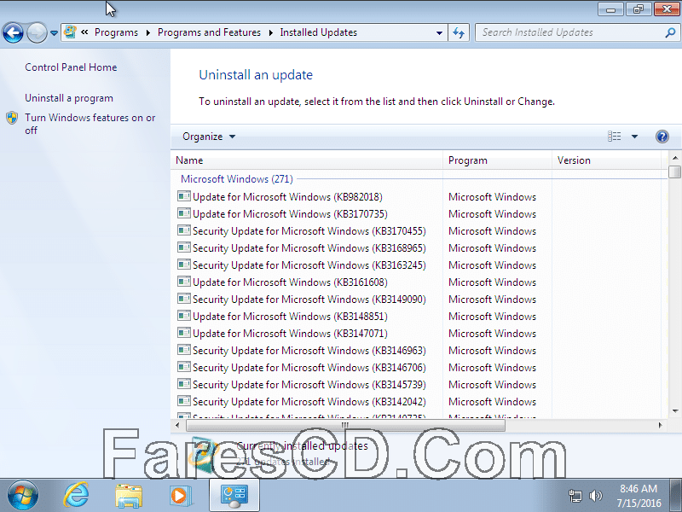Select Update for Microsoft Windows (KB3170735)

click(290, 214)
